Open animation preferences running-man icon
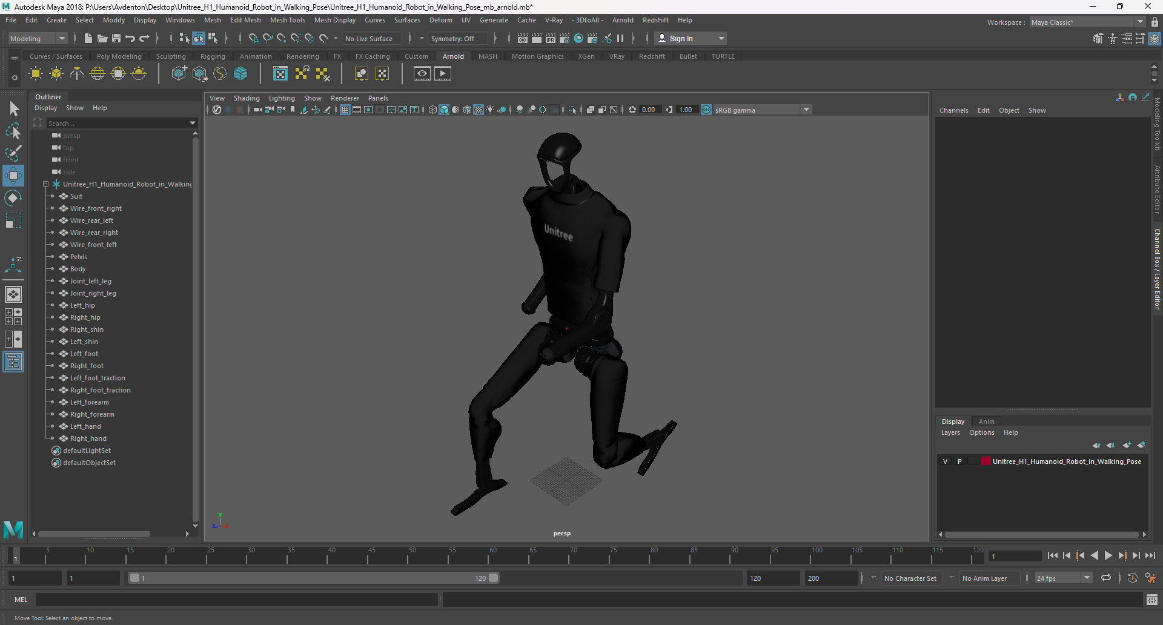The image size is (1163, 625). click(1150, 578)
